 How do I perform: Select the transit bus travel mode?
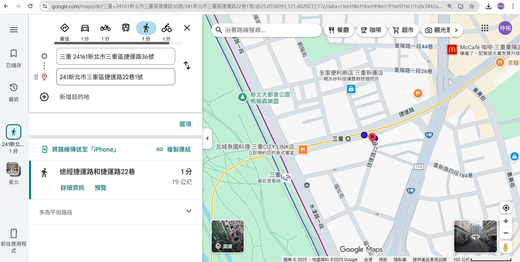(126, 28)
